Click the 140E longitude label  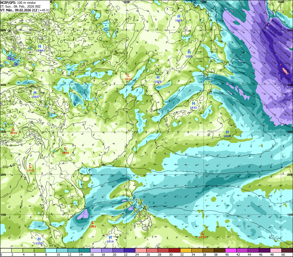[203, 2]
